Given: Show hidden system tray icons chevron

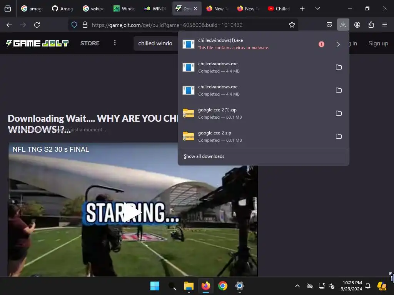Looking at the screenshot, I should pos(297,286).
